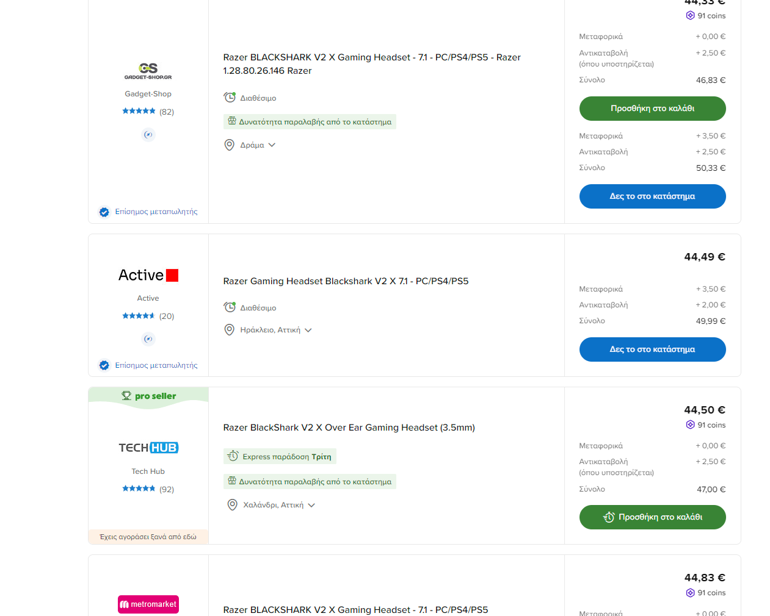Open Razer Gaming Headset Blackshark V2 X title

(346, 281)
